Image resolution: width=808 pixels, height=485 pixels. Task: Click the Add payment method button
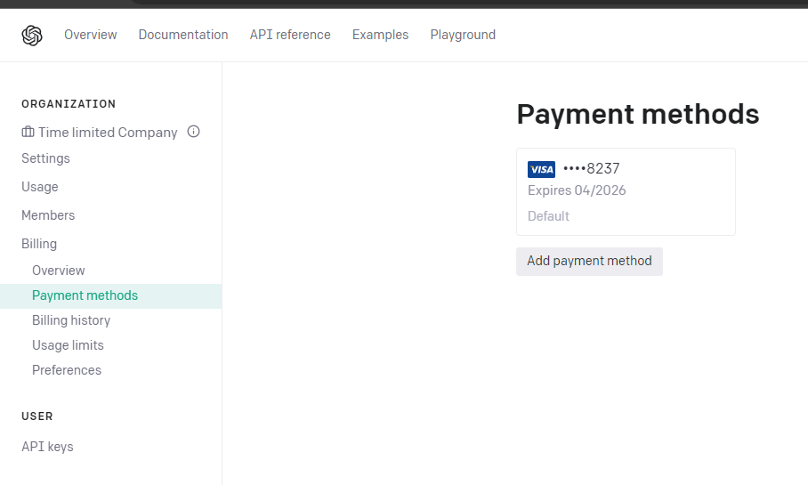pos(589,262)
